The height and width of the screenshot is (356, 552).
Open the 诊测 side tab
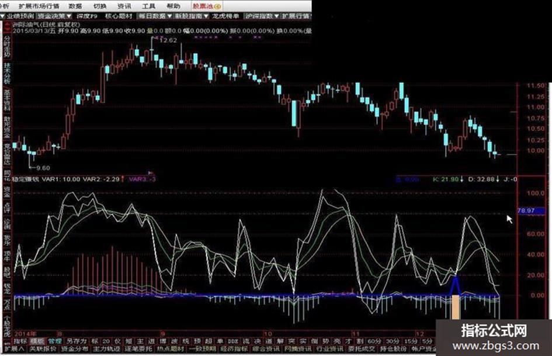coord(6,224)
